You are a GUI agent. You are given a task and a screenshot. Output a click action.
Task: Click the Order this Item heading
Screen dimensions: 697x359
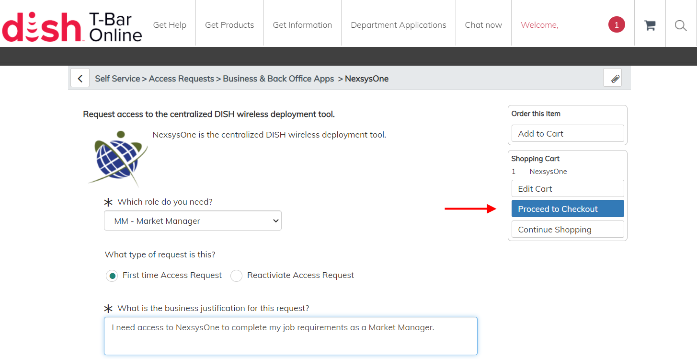click(x=536, y=114)
